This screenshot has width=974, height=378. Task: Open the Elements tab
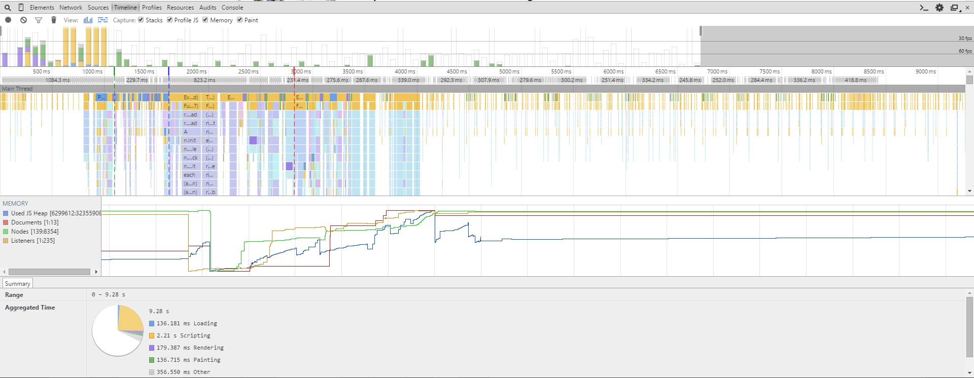click(42, 8)
